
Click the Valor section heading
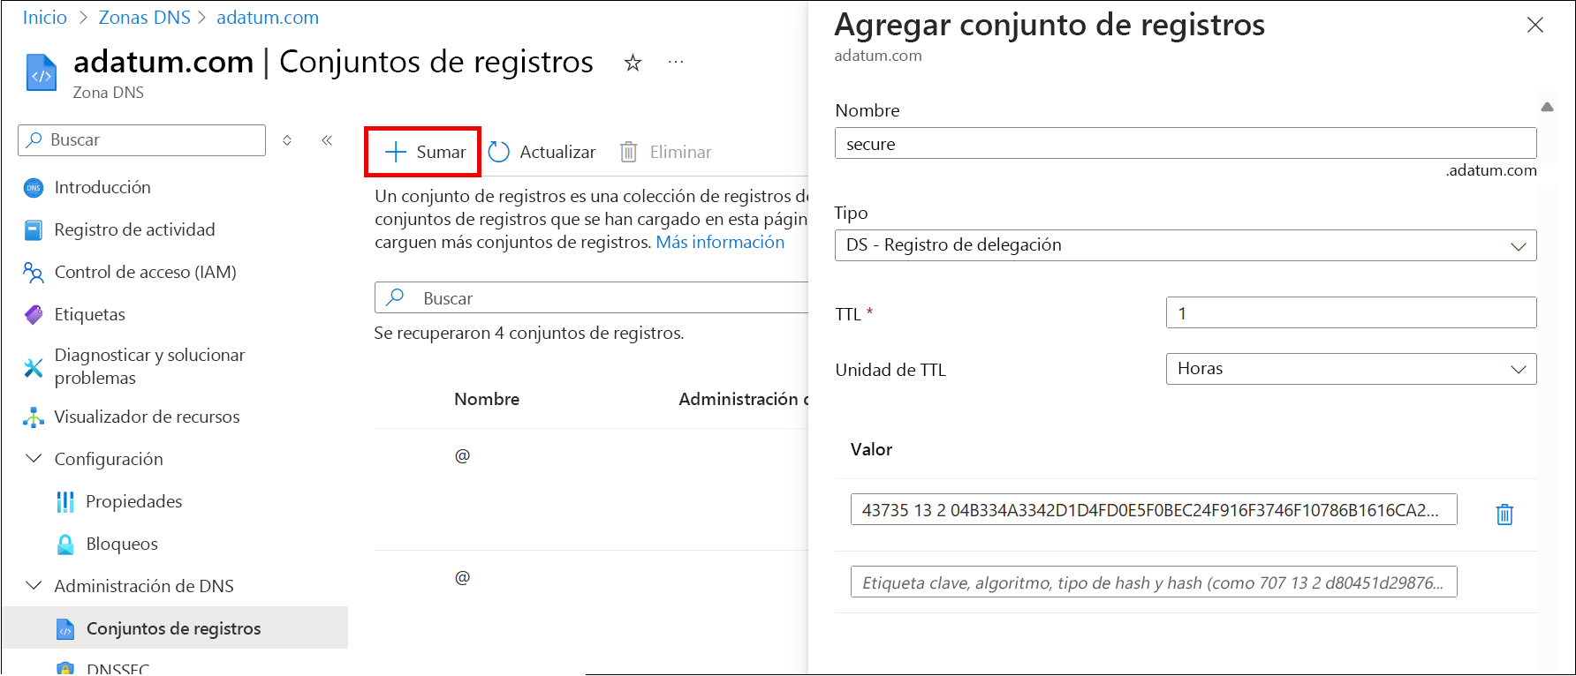coord(871,450)
